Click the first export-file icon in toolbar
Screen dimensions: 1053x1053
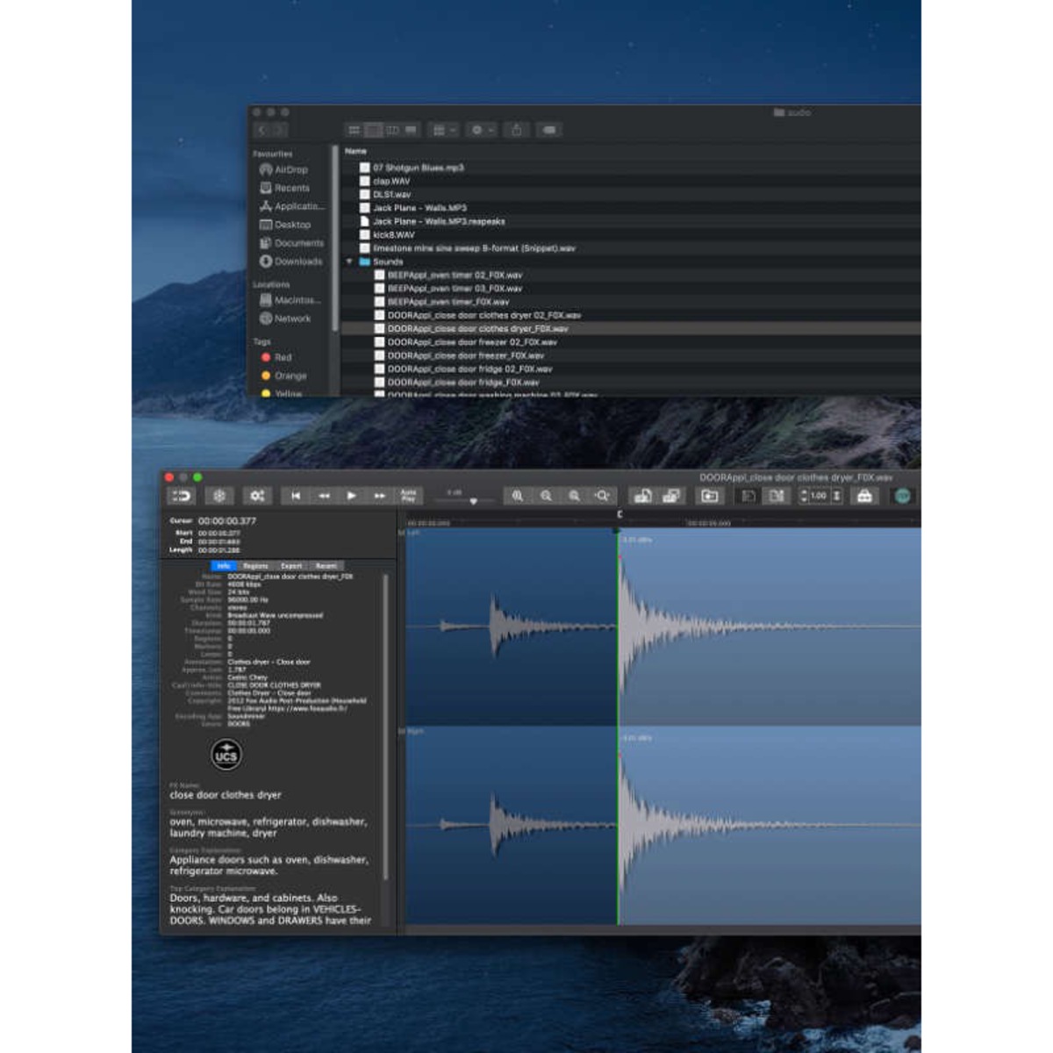click(x=643, y=496)
